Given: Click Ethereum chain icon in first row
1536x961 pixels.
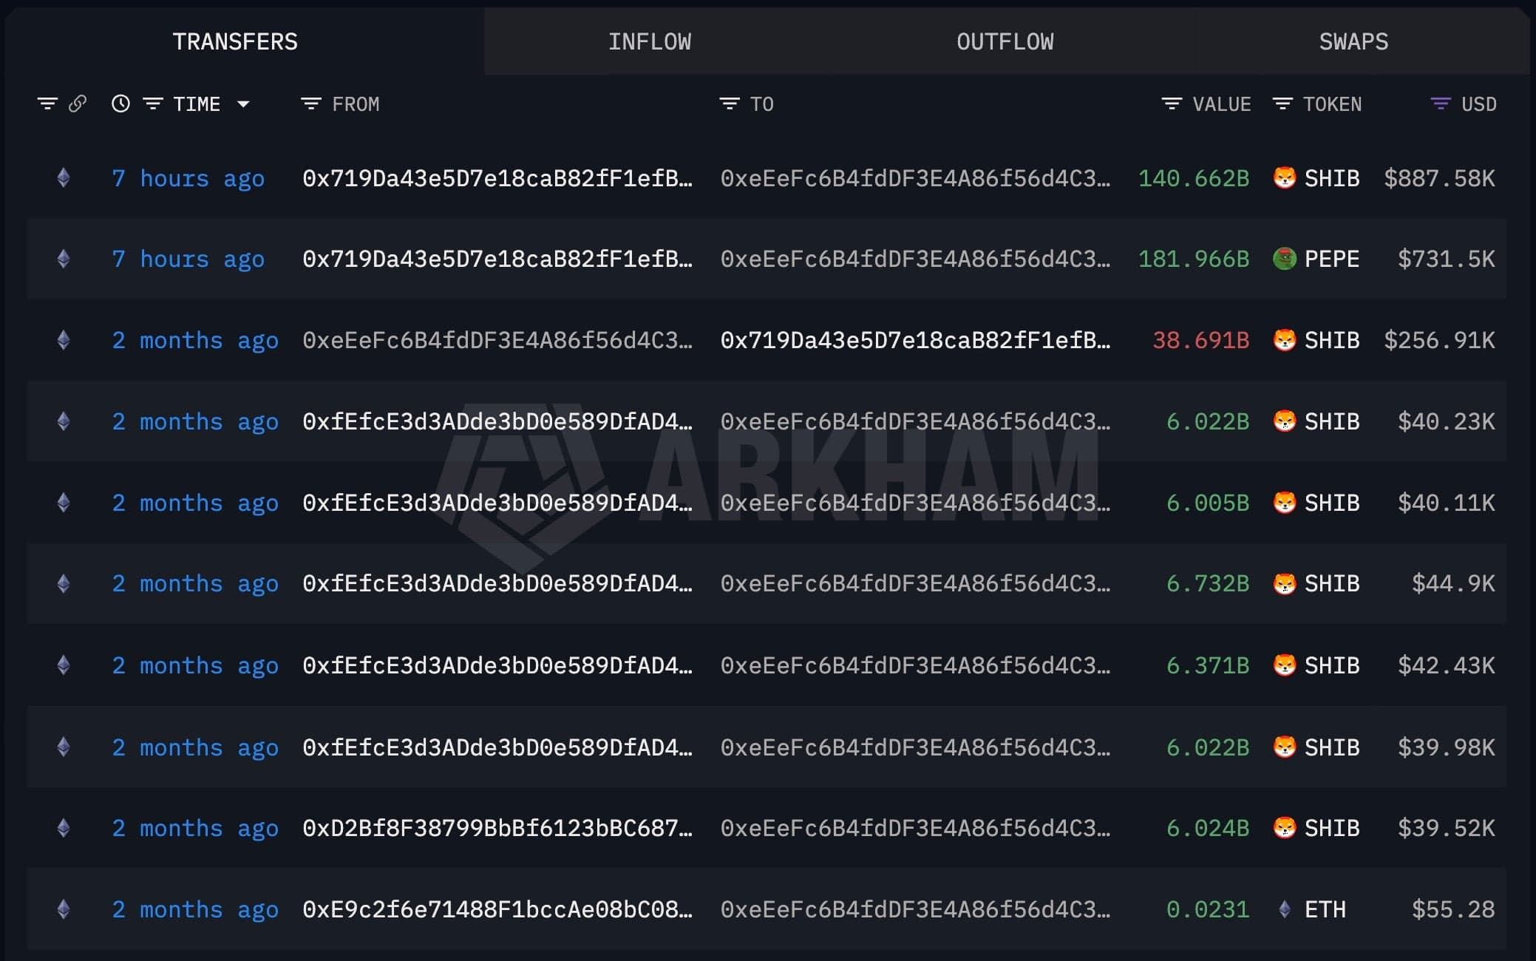Looking at the screenshot, I should [x=64, y=178].
